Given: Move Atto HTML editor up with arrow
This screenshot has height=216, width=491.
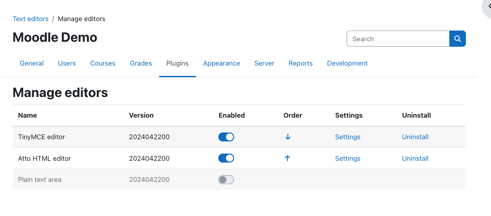Looking at the screenshot, I should [287, 159].
